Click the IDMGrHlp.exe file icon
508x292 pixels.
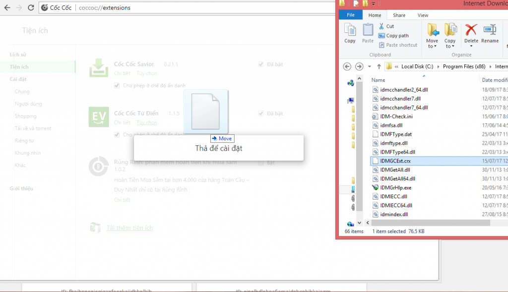(x=375, y=187)
